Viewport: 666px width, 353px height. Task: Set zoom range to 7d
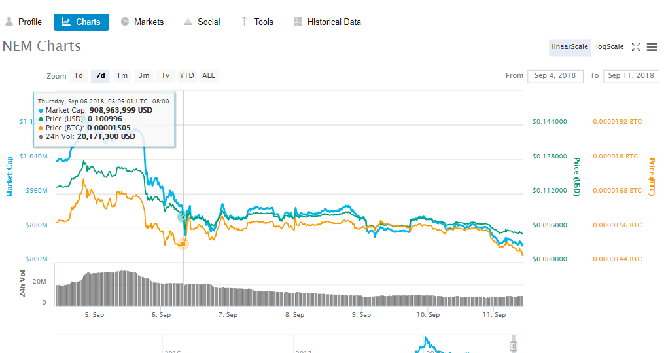(x=101, y=76)
